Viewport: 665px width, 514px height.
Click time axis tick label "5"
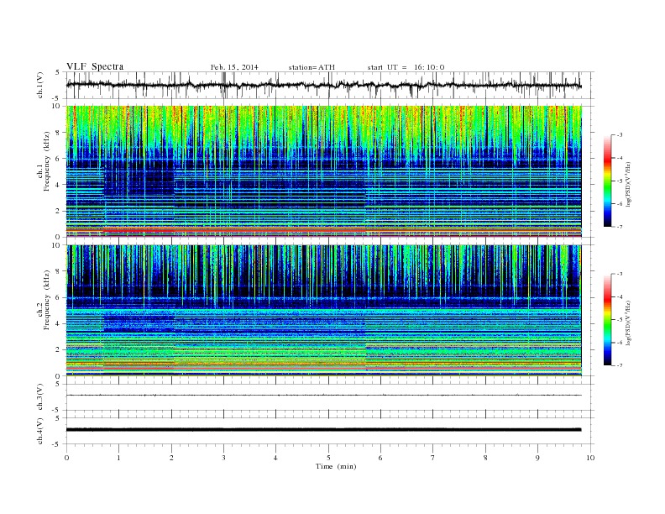click(x=328, y=458)
